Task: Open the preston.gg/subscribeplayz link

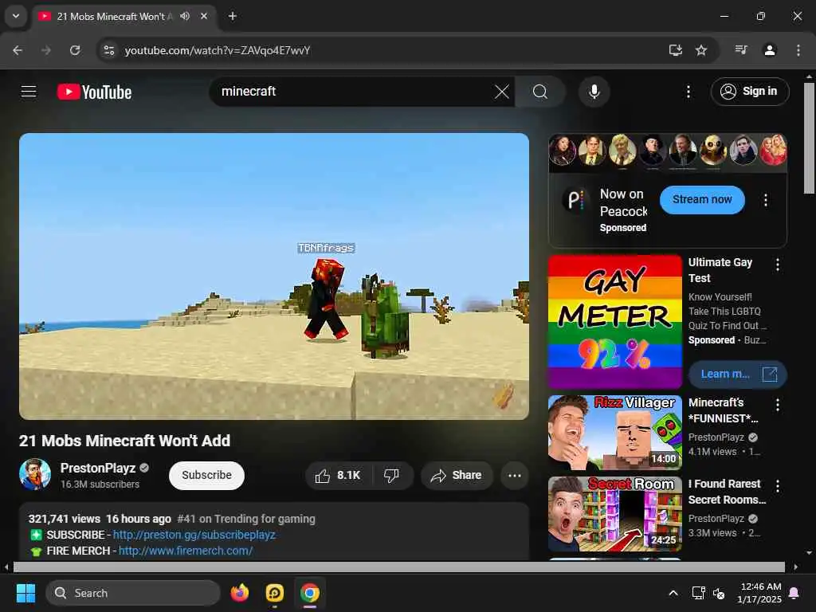Action: pos(194,535)
